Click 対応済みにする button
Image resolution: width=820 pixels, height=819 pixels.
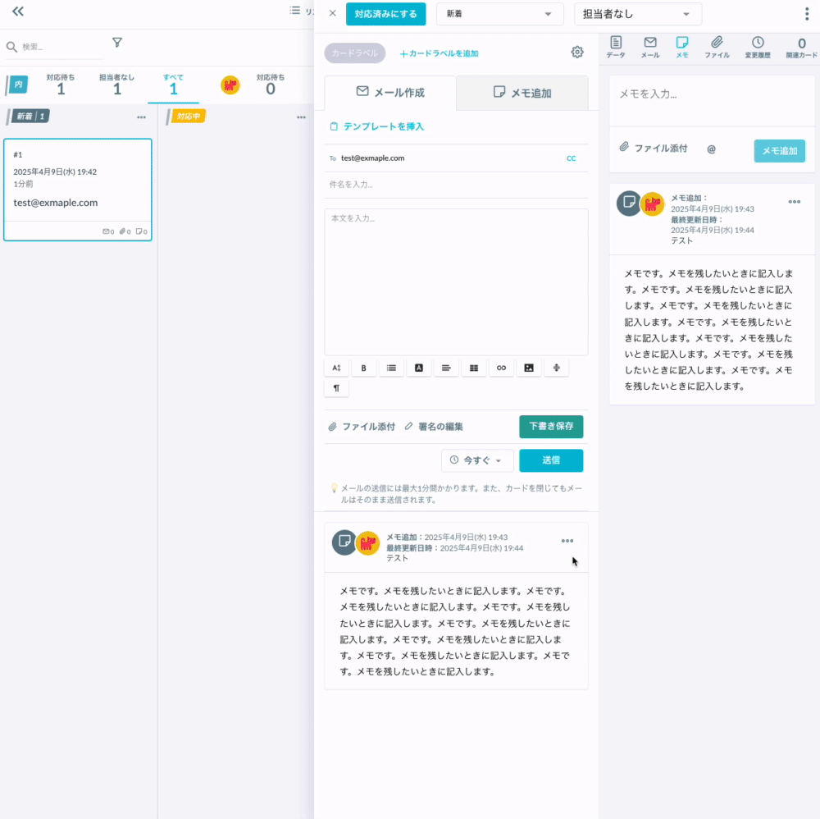pos(386,14)
